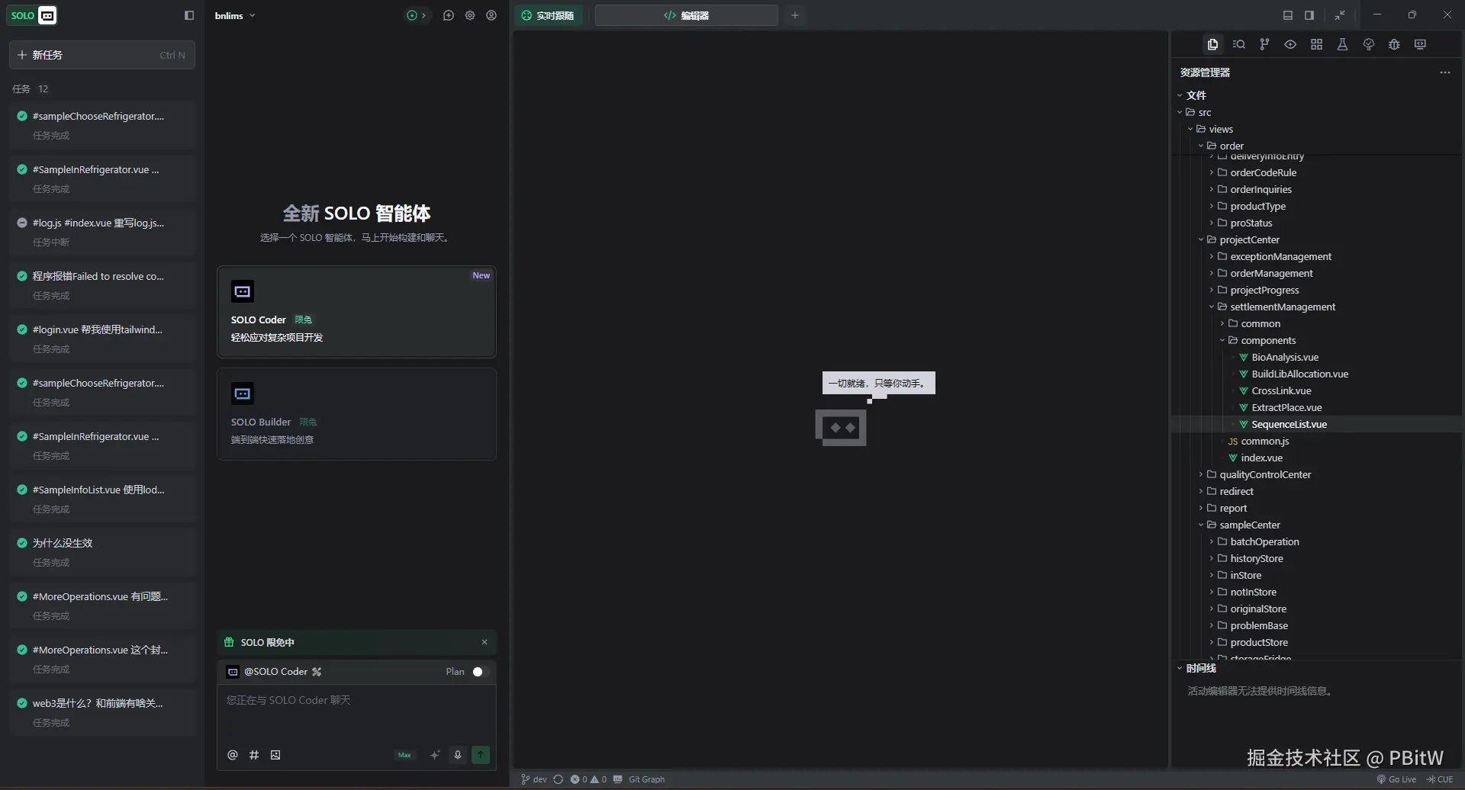The width and height of the screenshot is (1465, 790).
Task: Switch to the 实时跟随 tab
Action: 549,15
